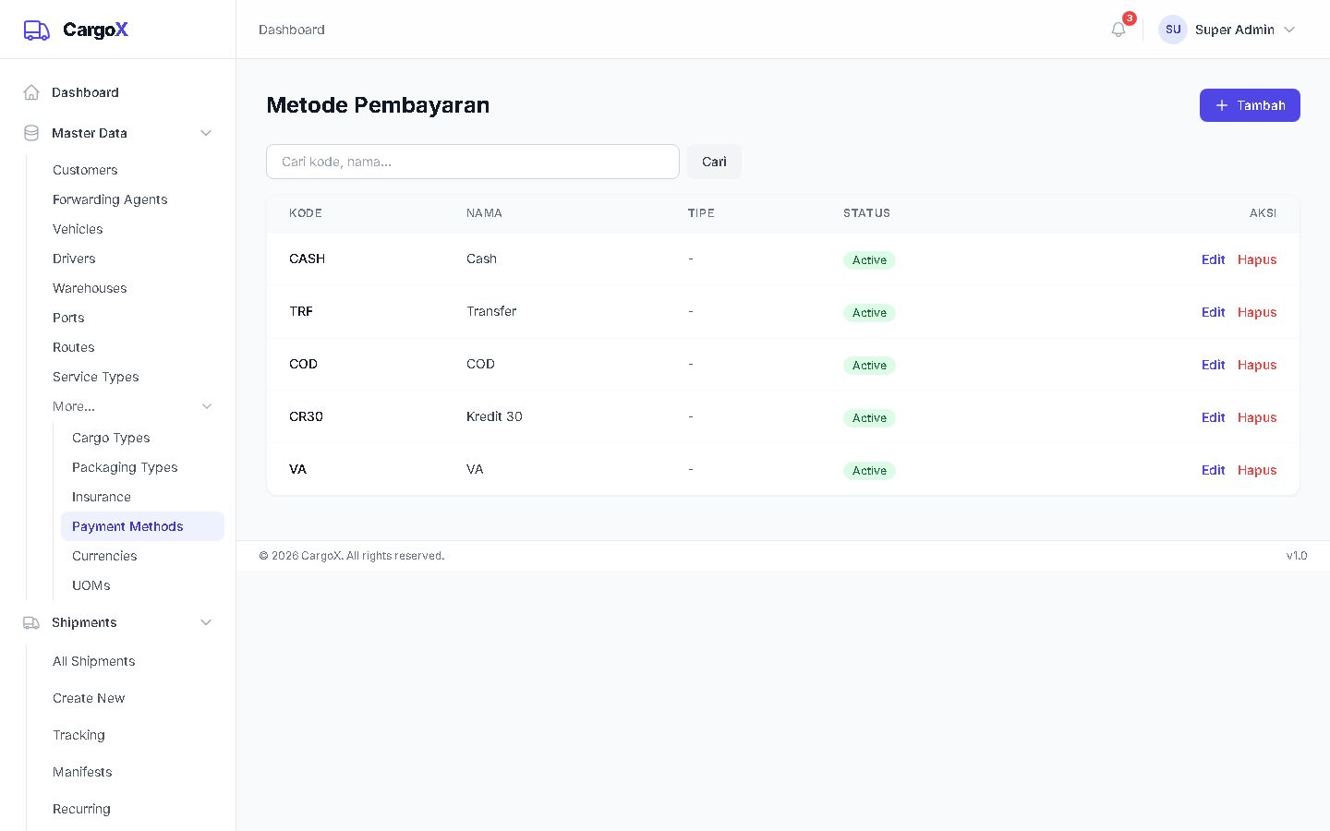Screen dimensions: 1330x831
Task: Click Hapus on the Kredit 30 row
Action: click(x=1257, y=417)
